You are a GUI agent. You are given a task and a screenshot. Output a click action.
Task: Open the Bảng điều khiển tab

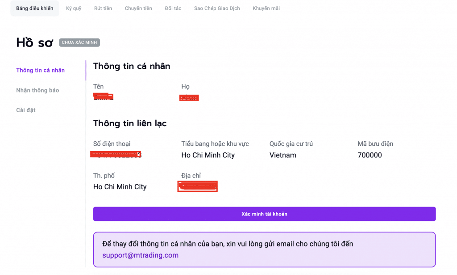[x=34, y=8]
